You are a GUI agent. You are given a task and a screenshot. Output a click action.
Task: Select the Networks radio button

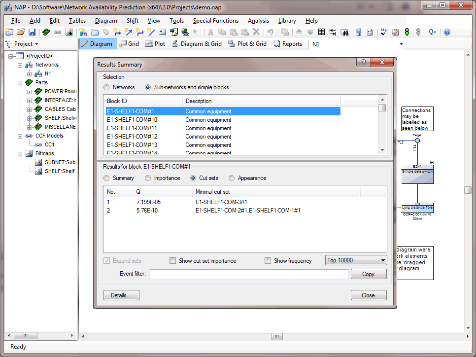pos(106,87)
